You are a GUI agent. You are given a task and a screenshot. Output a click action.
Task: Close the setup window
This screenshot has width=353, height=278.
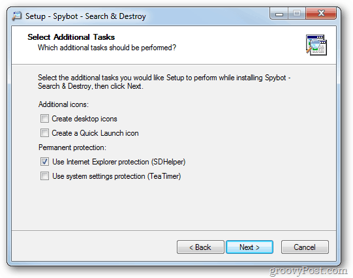(x=321, y=14)
